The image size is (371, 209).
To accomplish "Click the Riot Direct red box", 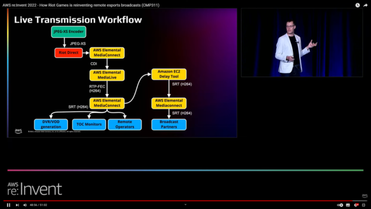I will pyautogui.click(x=68, y=53).
